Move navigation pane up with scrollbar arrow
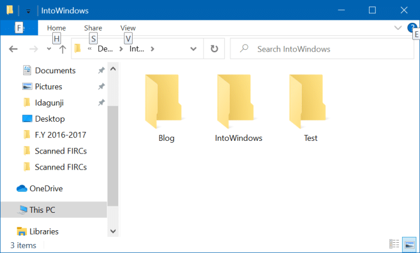The width and height of the screenshot is (420, 253). (113, 69)
